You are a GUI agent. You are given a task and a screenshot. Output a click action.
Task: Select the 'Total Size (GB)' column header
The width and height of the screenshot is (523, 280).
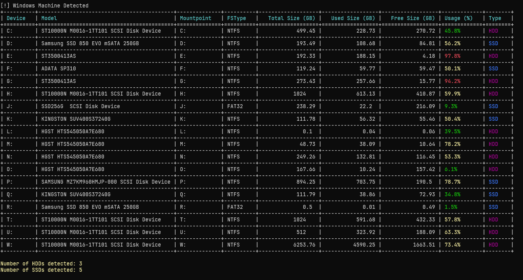[291, 18]
